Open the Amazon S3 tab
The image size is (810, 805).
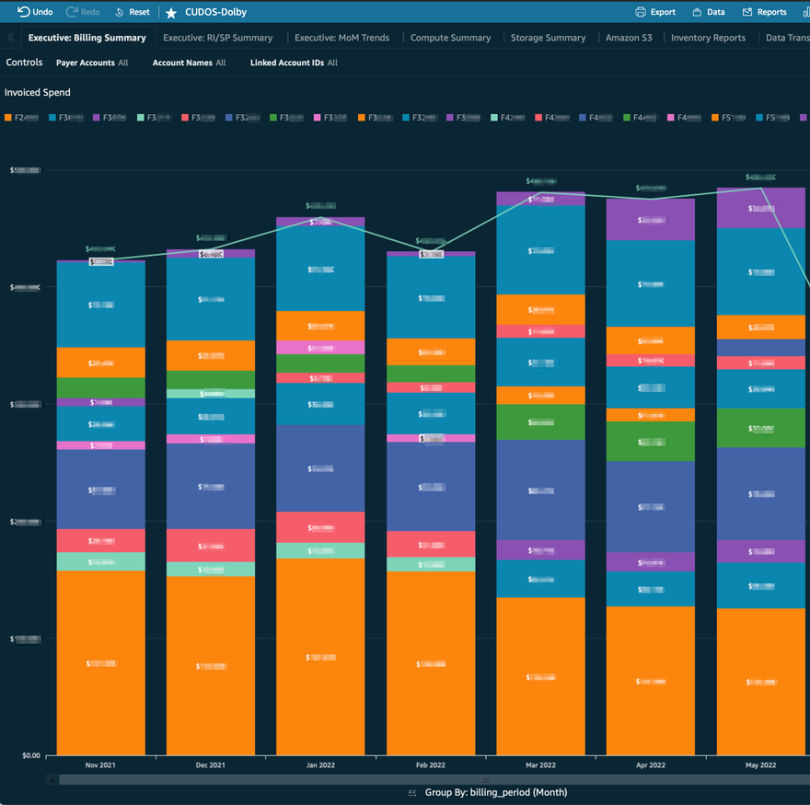pyautogui.click(x=629, y=38)
